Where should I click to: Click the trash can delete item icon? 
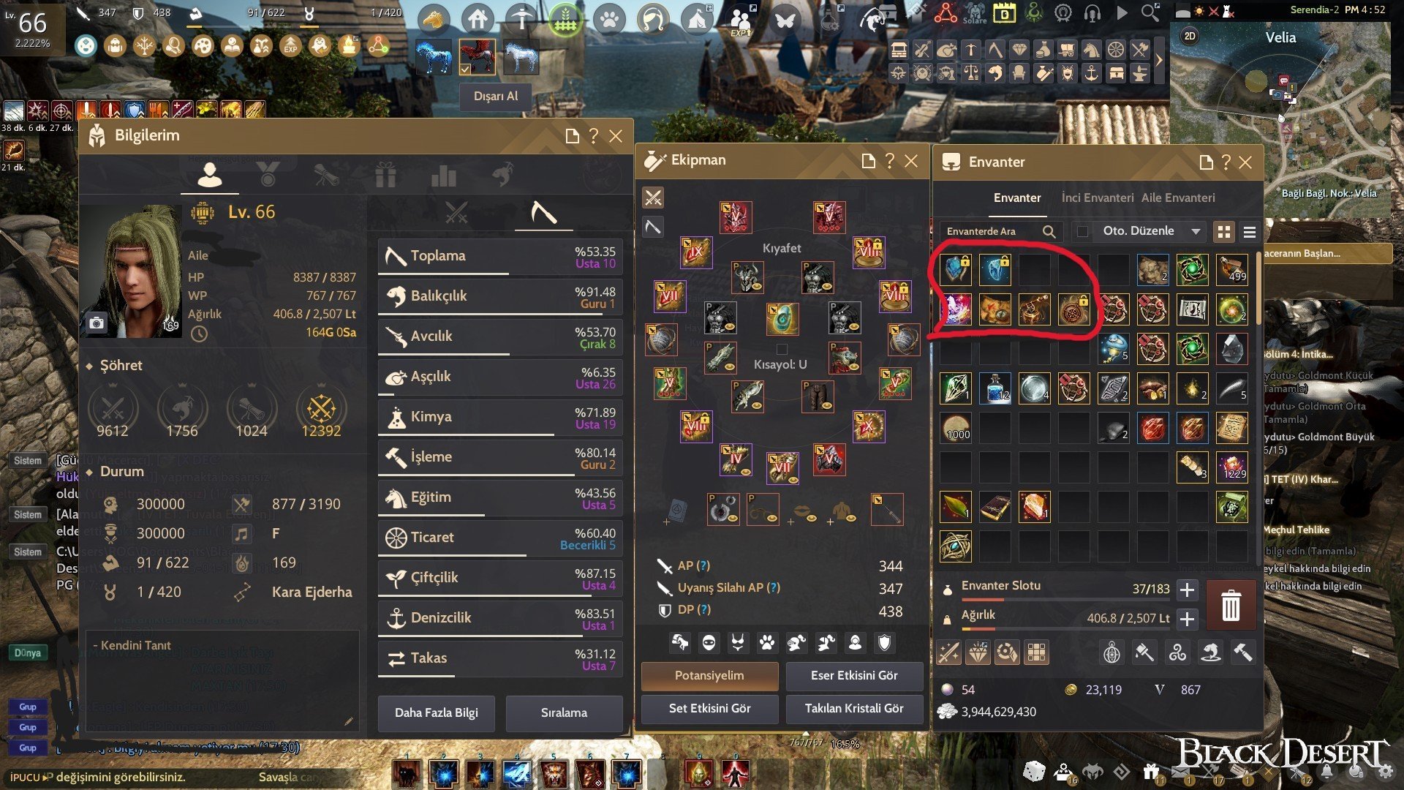coord(1231,605)
